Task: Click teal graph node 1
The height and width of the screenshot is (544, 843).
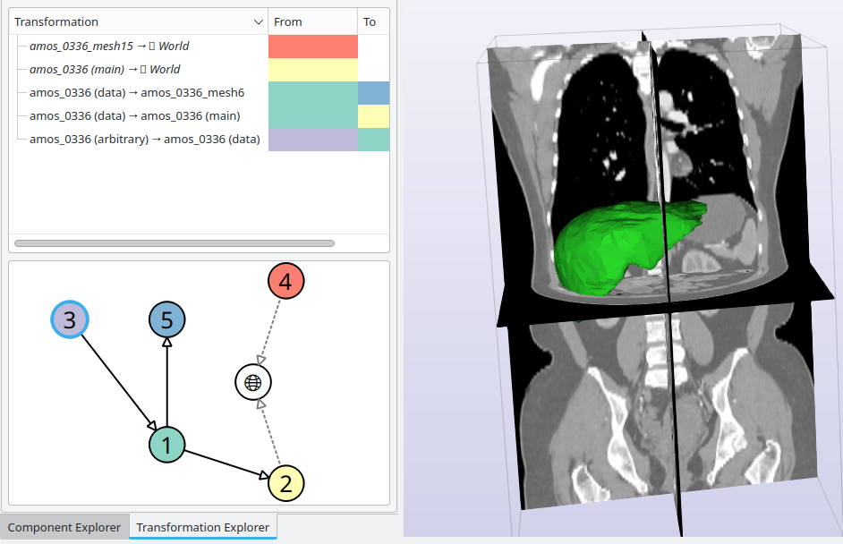Action: (166, 445)
